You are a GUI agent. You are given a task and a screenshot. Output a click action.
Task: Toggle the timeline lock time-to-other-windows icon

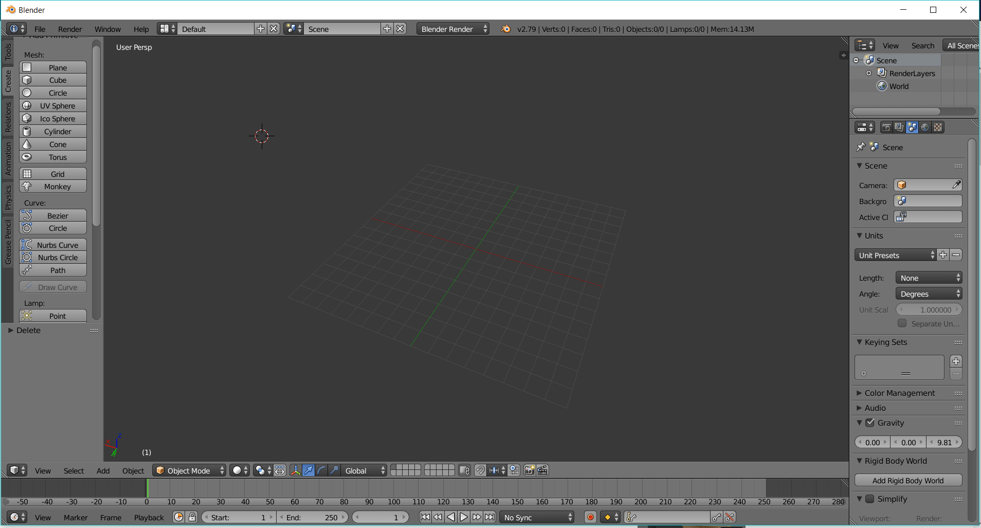(192, 517)
